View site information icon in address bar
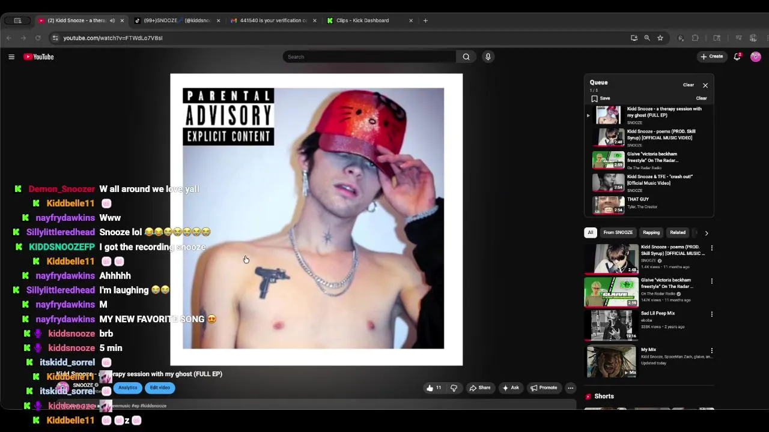The image size is (769, 432). click(x=55, y=38)
